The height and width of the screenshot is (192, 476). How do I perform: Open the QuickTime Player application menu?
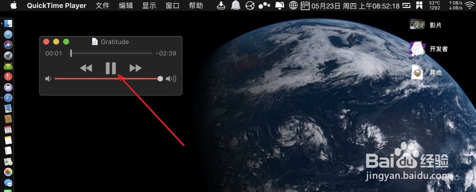57,5
